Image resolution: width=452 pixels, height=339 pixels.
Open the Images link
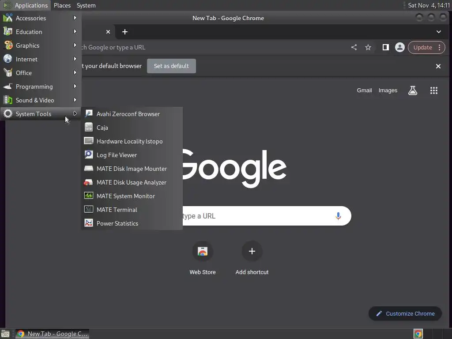pos(388,90)
